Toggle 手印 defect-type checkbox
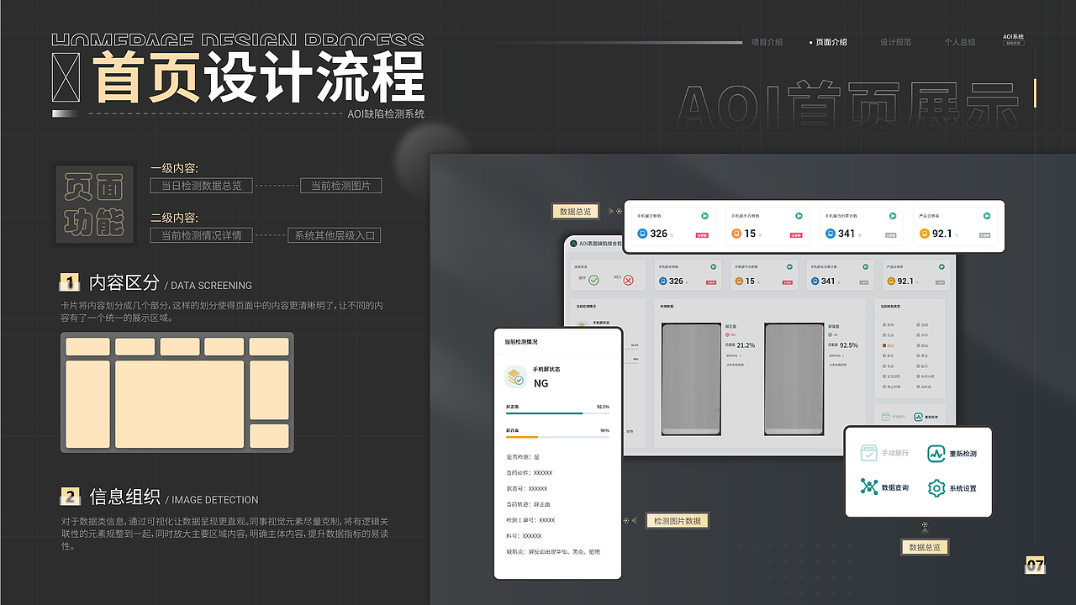This screenshot has height=605, width=1076. tap(918, 335)
